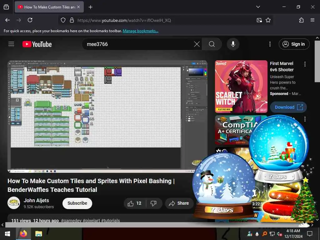Image resolution: width=320 pixels, height=240 pixels.
Task: Open the Manage bookmarks link
Action: point(140,31)
